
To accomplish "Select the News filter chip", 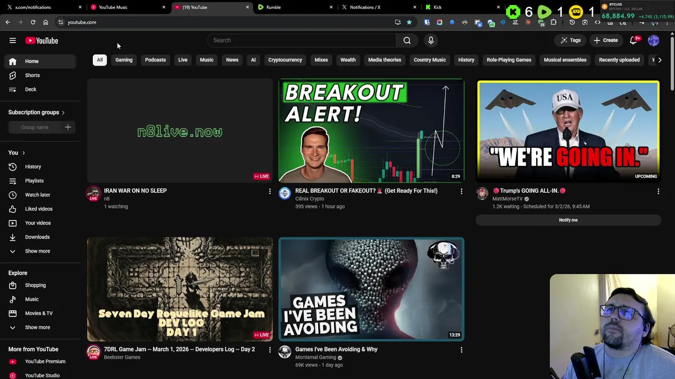I will click(232, 59).
